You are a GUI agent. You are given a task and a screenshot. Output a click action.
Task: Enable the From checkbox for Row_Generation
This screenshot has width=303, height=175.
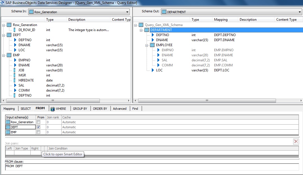39,122
